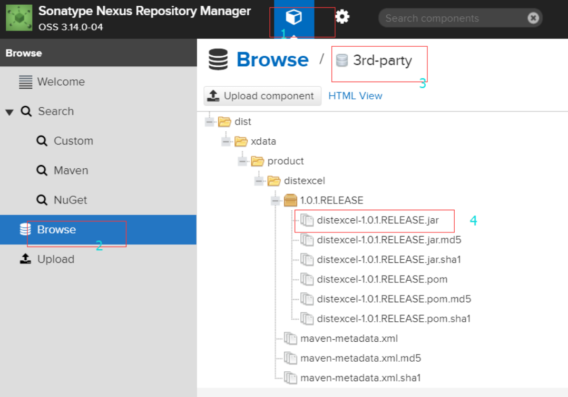
Task: Click the file icon of maven-metadata.xml
Action: pos(290,339)
